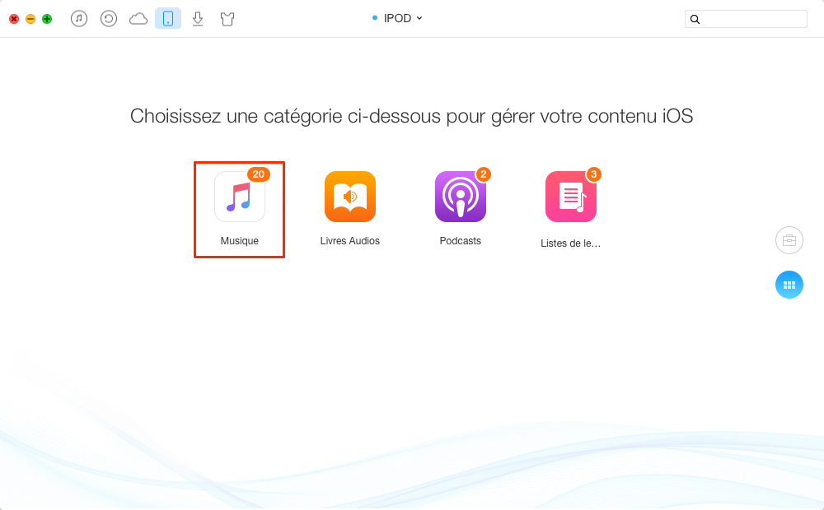This screenshot has height=510, width=824.
Task: Open the media download arrow icon
Action: (x=198, y=19)
